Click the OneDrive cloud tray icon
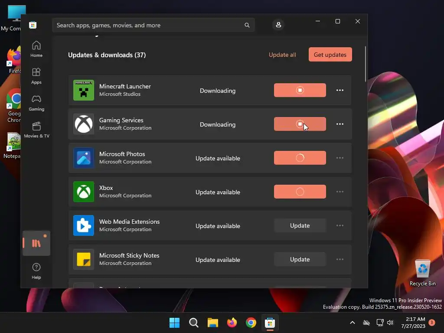 click(366, 323)
